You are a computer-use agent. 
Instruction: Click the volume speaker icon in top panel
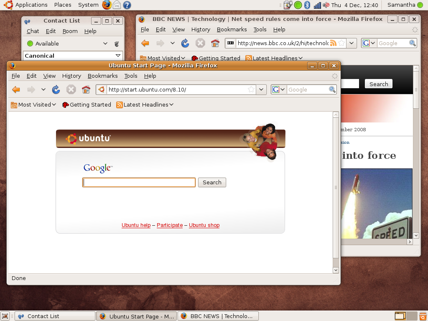click(x=326, y=5)
